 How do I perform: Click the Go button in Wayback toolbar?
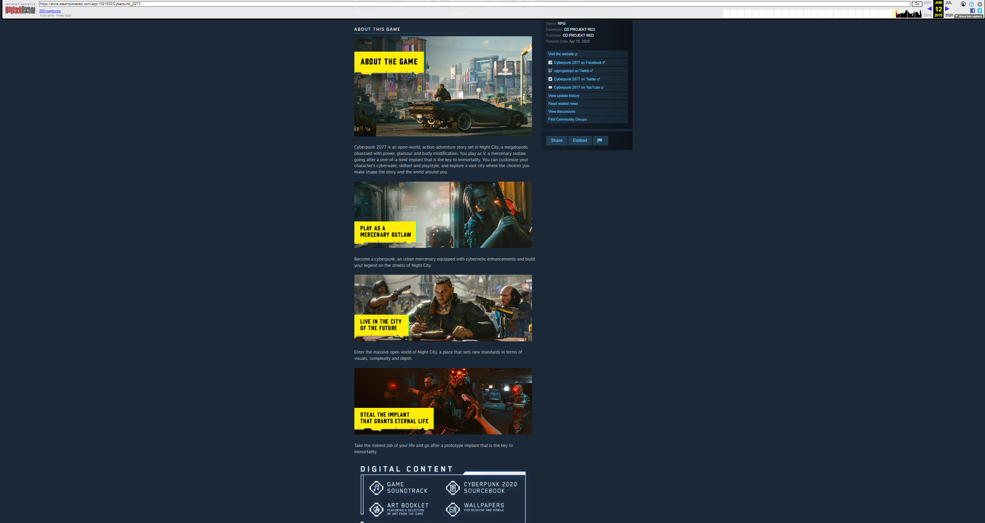(x=917, y=4)
